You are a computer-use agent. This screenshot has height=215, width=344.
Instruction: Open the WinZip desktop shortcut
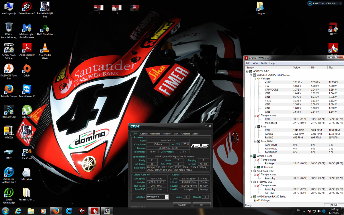(x=9, y=132)
